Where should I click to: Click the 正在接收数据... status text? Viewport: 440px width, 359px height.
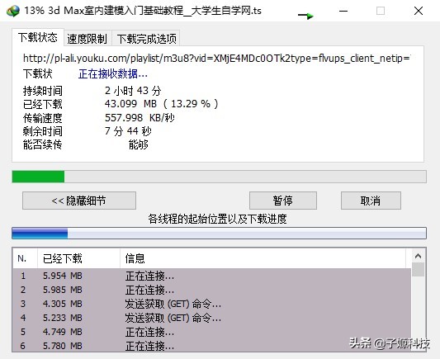coord(113,74)
